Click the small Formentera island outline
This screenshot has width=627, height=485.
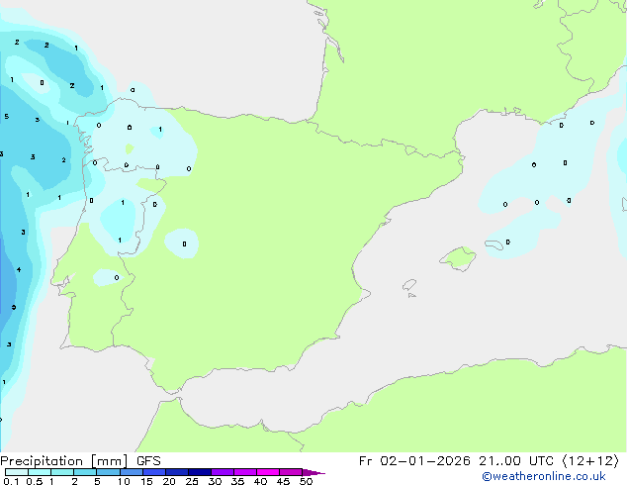pos(411,295)
